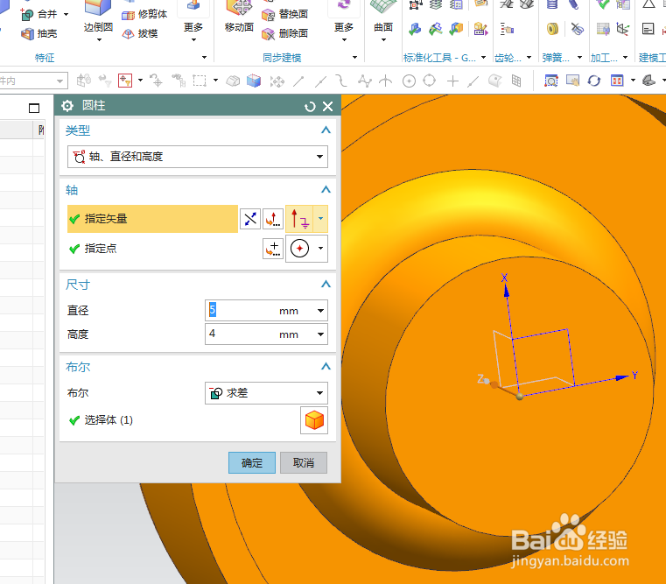This screenshot has height=584, width=666.
Task: Toggle the quadrant point snap icon
Action: click(430, 81)
